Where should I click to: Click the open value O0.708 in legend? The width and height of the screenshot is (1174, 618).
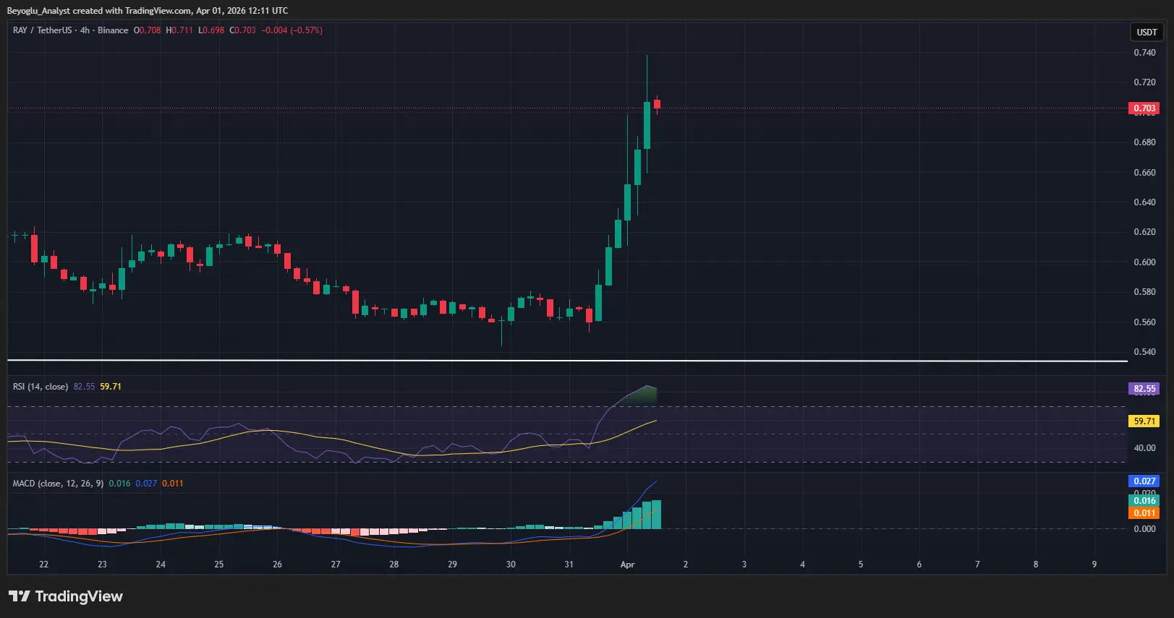click(148, 30)
